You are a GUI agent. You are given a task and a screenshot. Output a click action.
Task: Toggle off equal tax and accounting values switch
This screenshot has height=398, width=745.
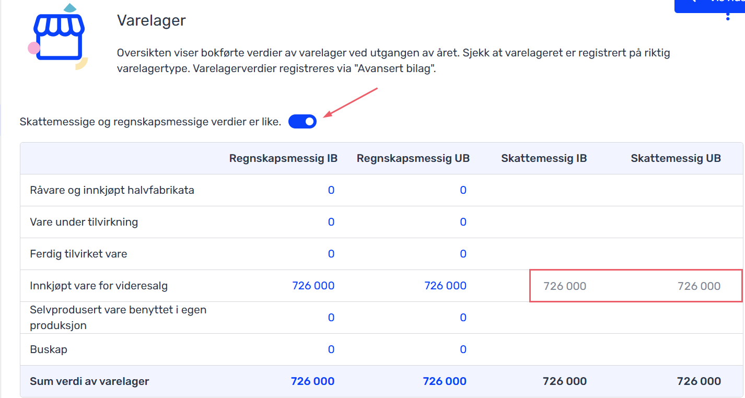302,122
